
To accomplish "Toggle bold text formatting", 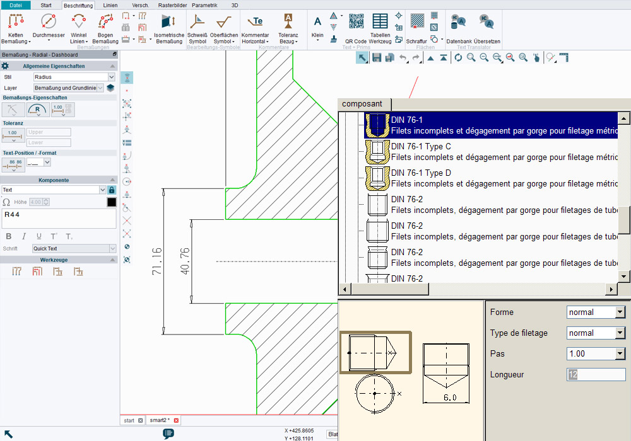I will [9, 236].
